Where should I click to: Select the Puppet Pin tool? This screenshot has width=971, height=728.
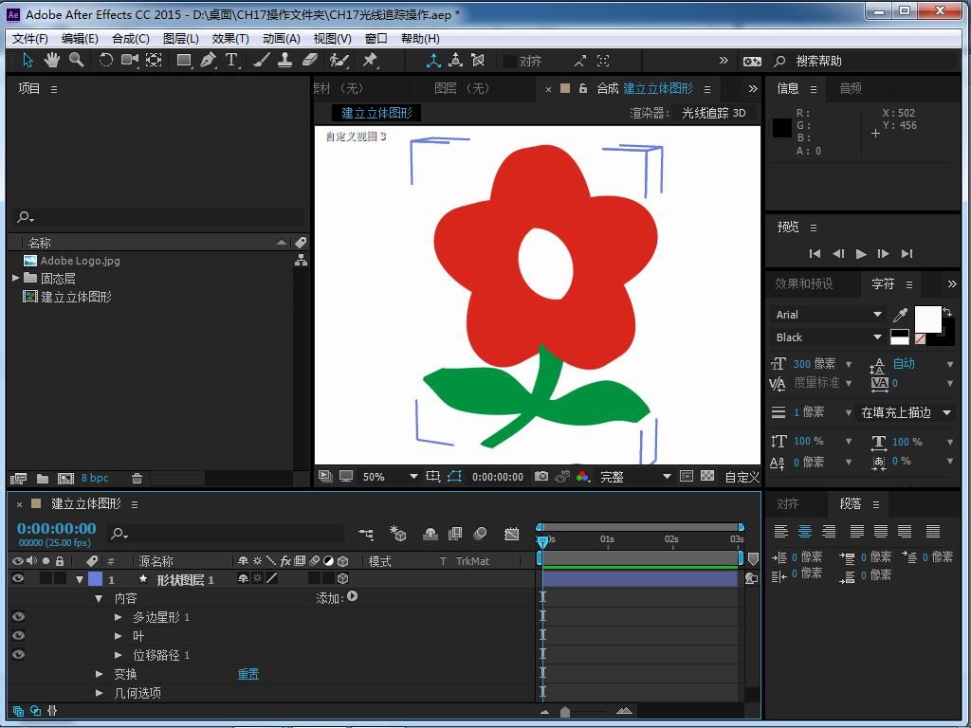[370, 60]
